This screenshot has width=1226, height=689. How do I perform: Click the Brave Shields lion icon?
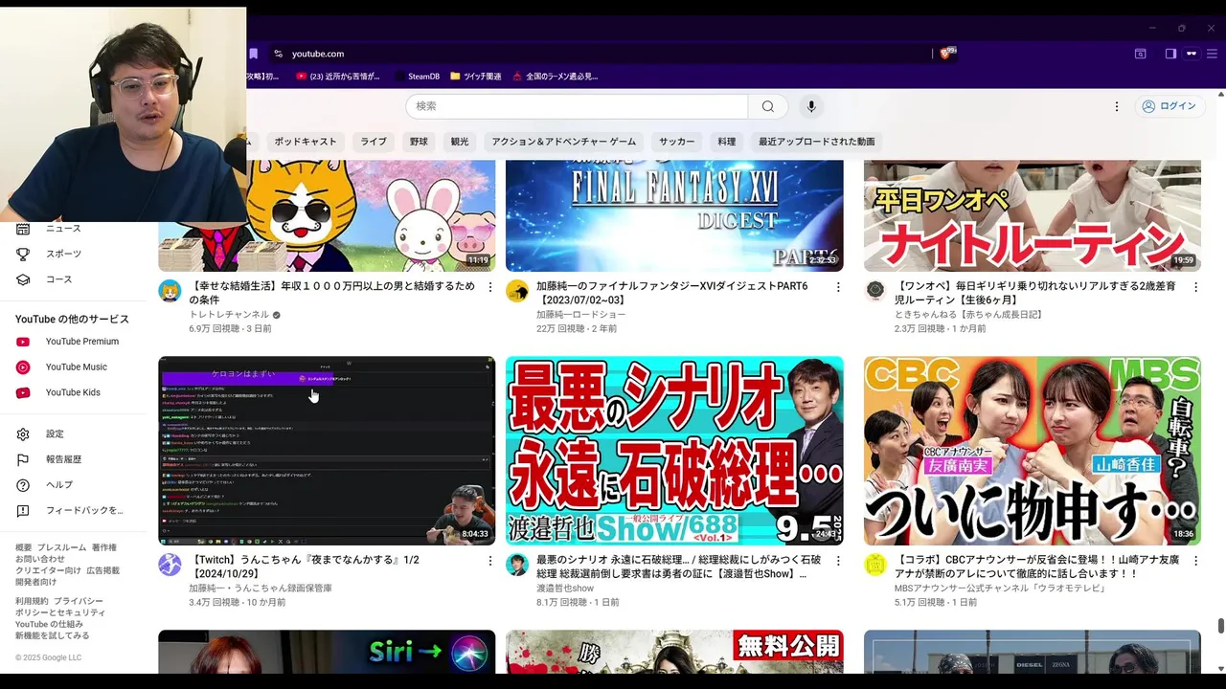[x=946, y=54]
